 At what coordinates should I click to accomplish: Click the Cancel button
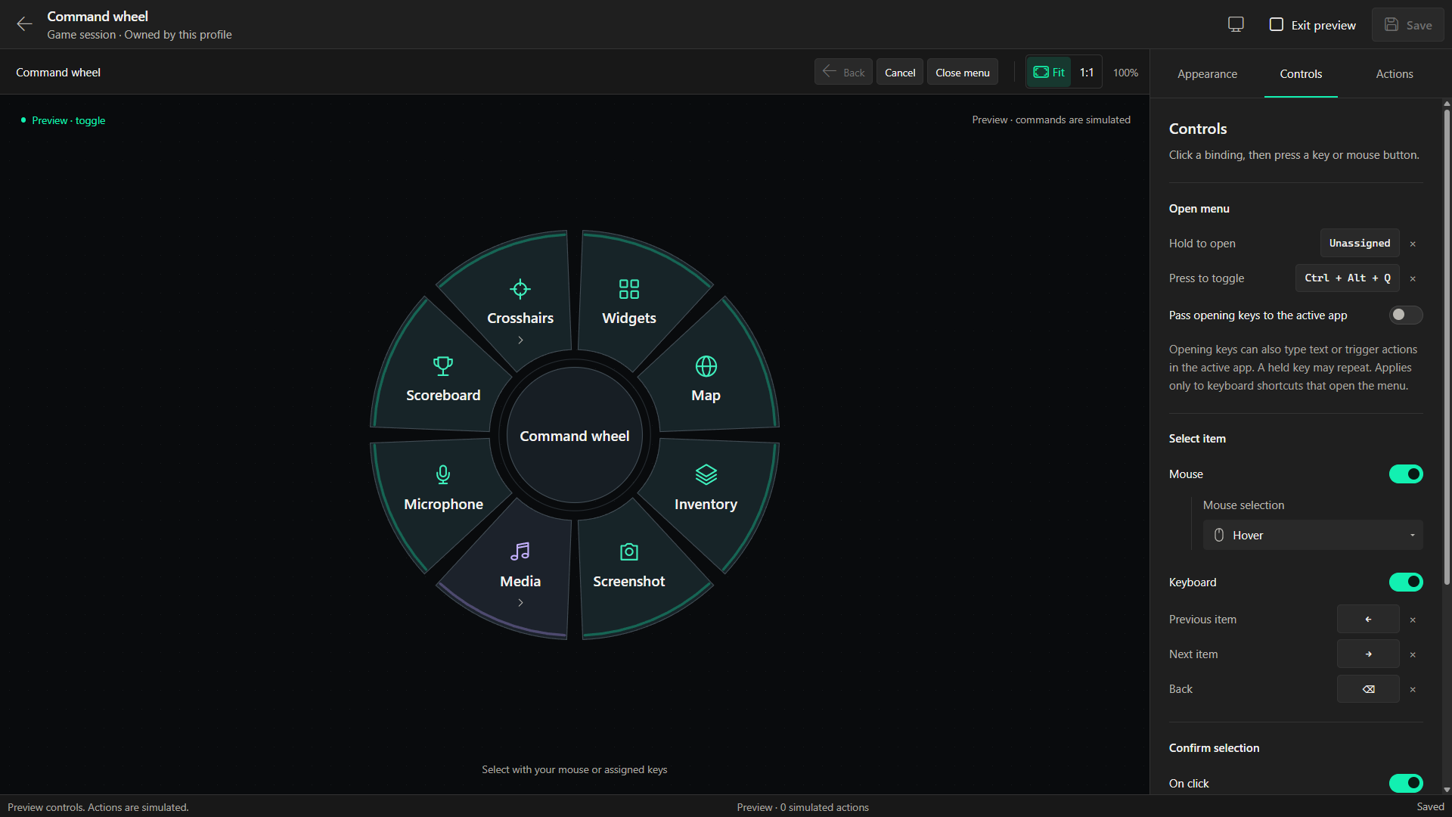click(x=900, y=72)
